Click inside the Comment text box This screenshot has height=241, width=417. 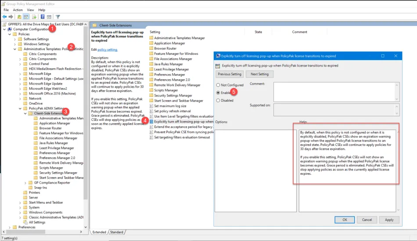[334, 92]
